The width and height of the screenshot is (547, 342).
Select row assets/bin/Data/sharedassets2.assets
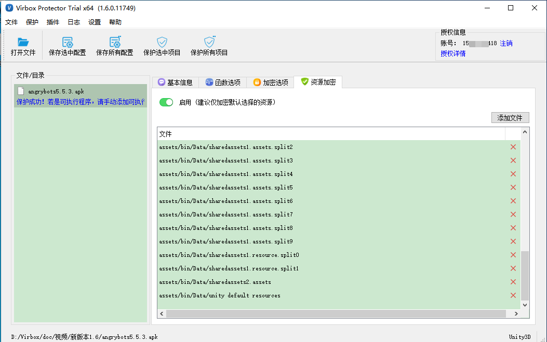coord(339,282)
